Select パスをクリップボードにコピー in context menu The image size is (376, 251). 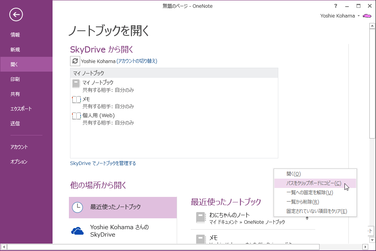pyautogui.click(x=313, y=183)
